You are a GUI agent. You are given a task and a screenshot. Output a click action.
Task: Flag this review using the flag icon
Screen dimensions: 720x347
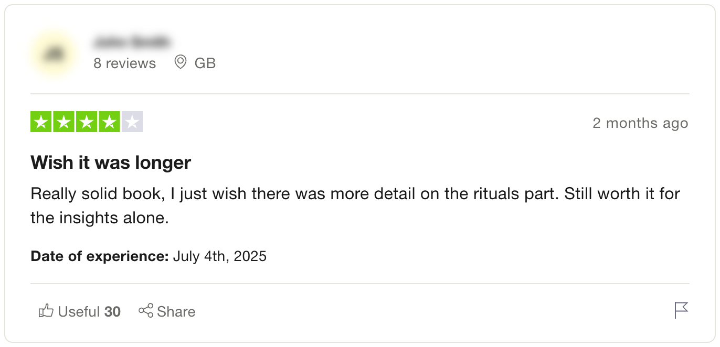click(x=681, y=310)
